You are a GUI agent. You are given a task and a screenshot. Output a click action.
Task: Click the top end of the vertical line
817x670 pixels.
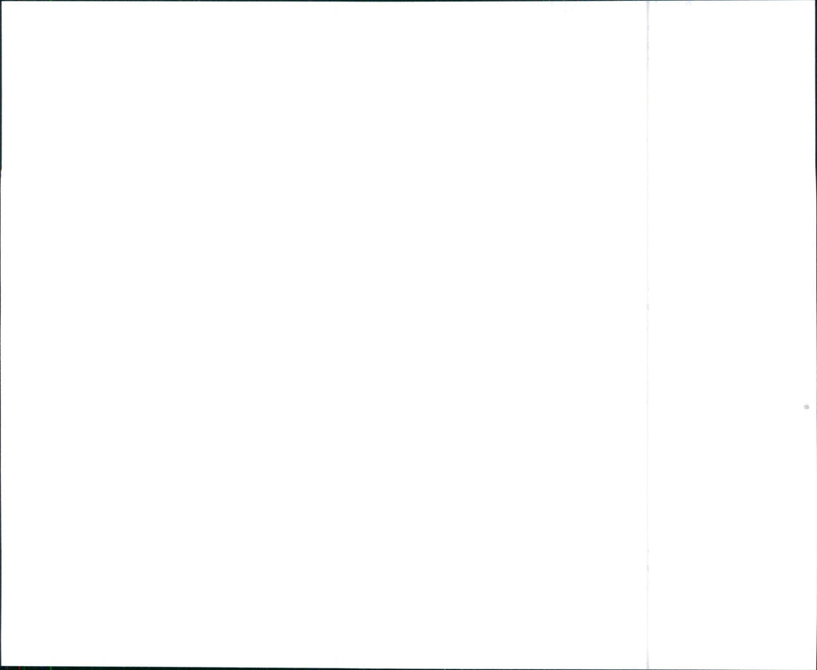pos(648,3)
